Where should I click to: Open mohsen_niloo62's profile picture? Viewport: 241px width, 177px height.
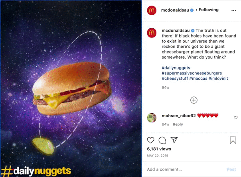[152, 118]
